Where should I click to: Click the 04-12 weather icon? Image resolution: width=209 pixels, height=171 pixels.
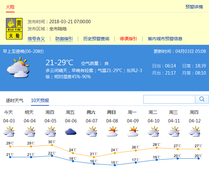pos(195,131)
